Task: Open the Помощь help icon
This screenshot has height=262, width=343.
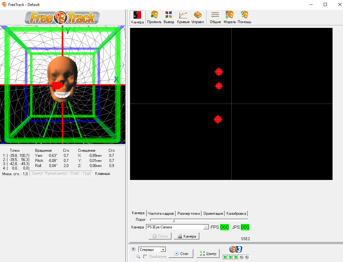Action: coord(244,17)
